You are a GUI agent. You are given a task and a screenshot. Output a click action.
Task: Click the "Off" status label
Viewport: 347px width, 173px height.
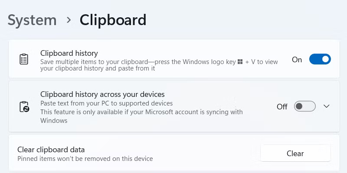click(x=282, y=107)
